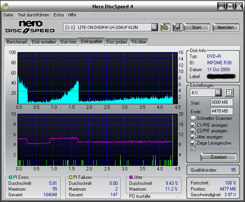Click the PO Ausfälle label
Image resolution: width=245 pixels, height=202 pixels.
coord(140,196)
